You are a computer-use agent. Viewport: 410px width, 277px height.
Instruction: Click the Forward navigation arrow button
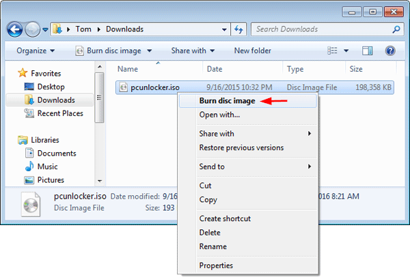tap(32, 29)
